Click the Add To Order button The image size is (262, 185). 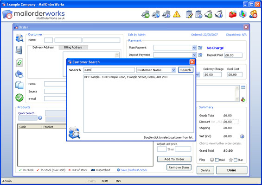click(x=174, y=159)
